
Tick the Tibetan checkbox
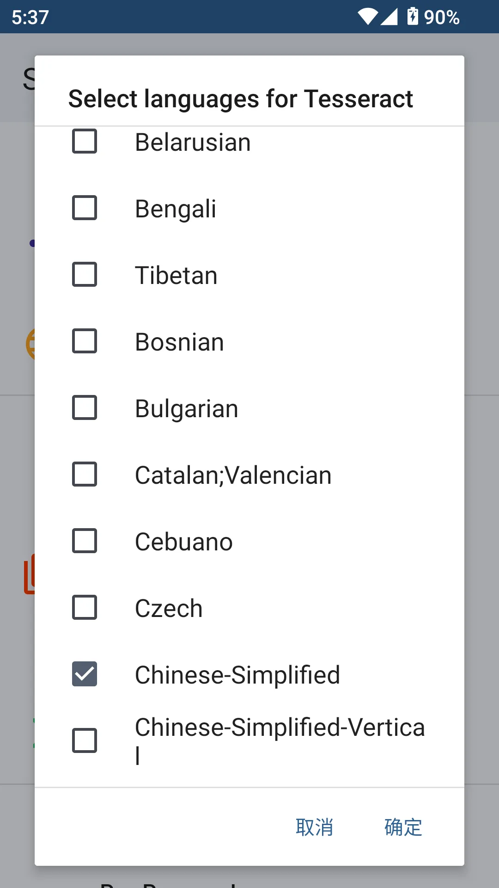[x=85, y=274]
